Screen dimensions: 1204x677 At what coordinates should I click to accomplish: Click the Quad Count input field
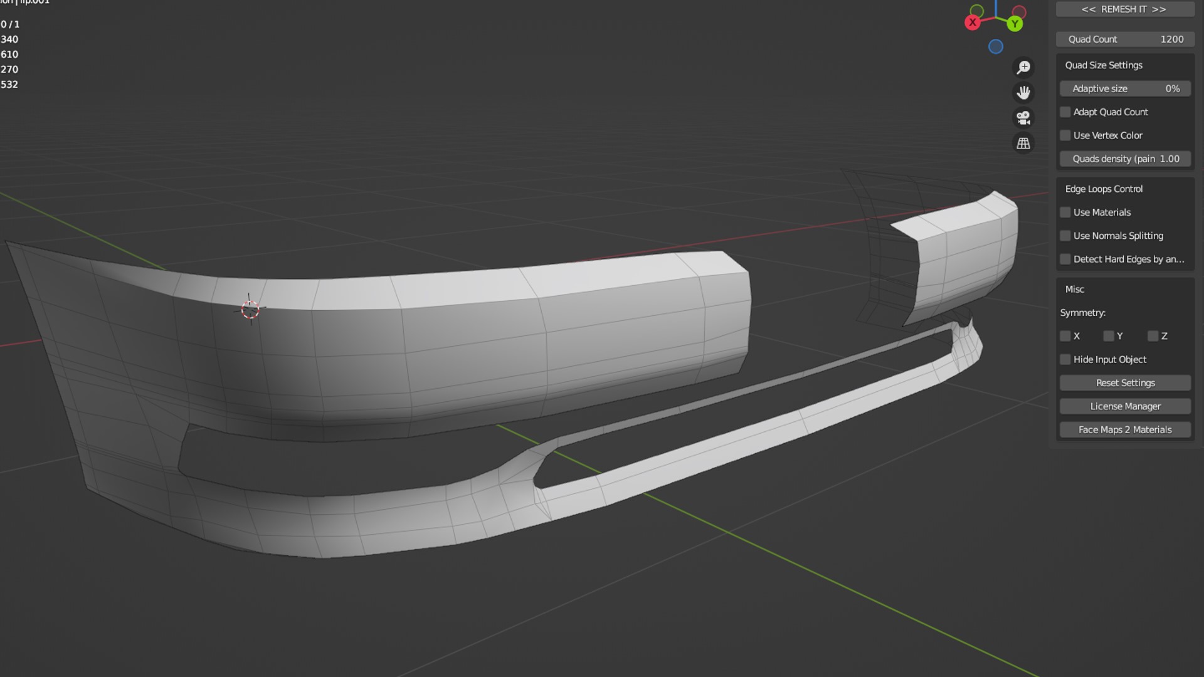[1125, 39]
